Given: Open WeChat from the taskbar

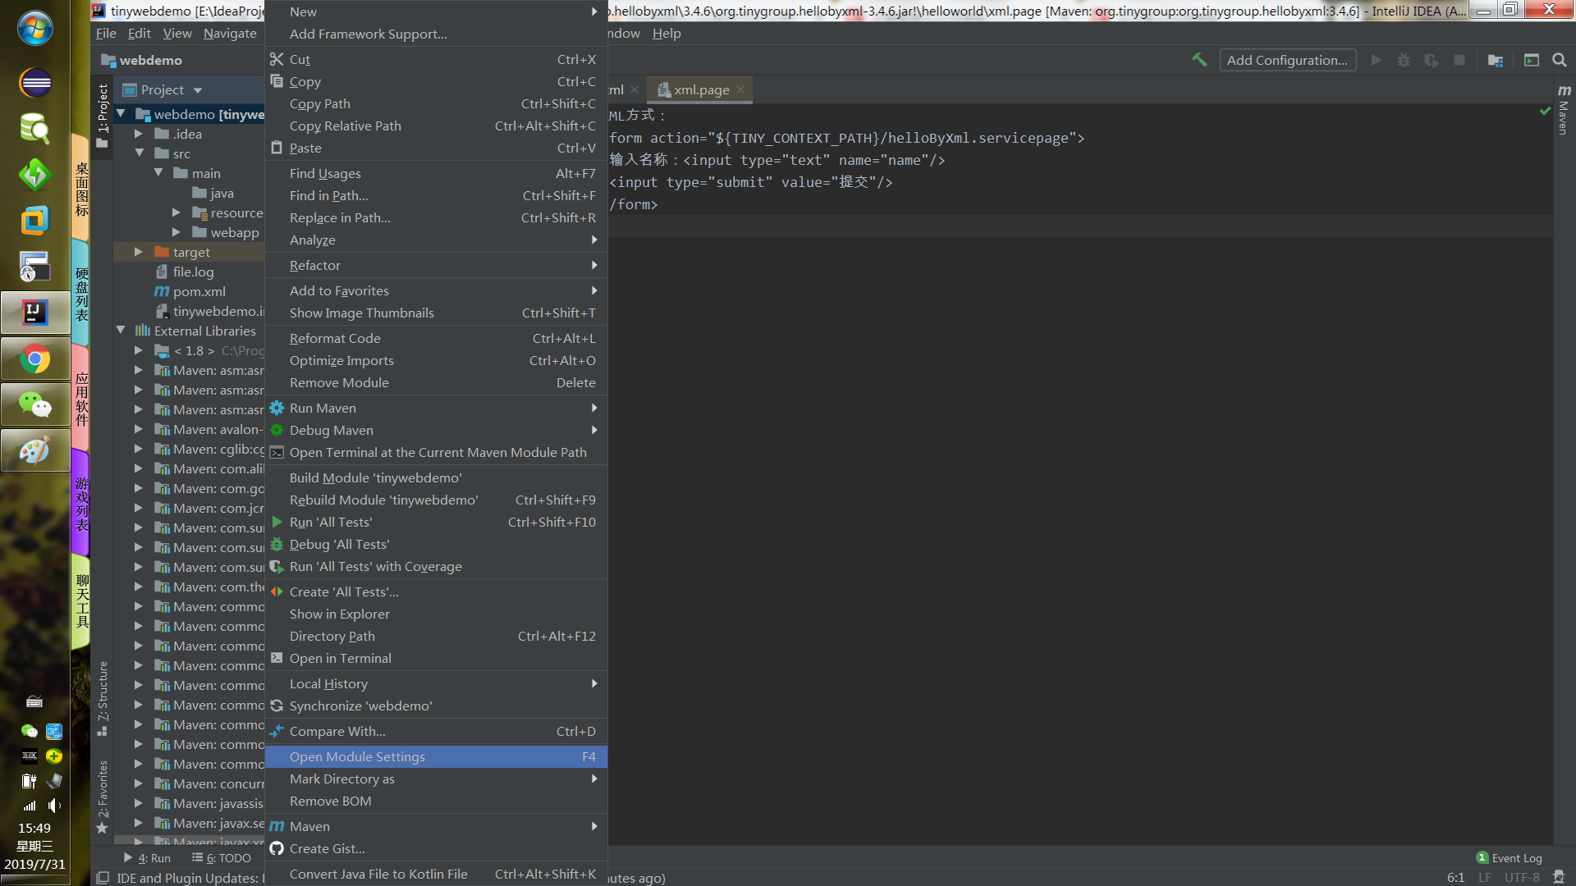Looking at the screenshot, I should click(x=34, y=404).
